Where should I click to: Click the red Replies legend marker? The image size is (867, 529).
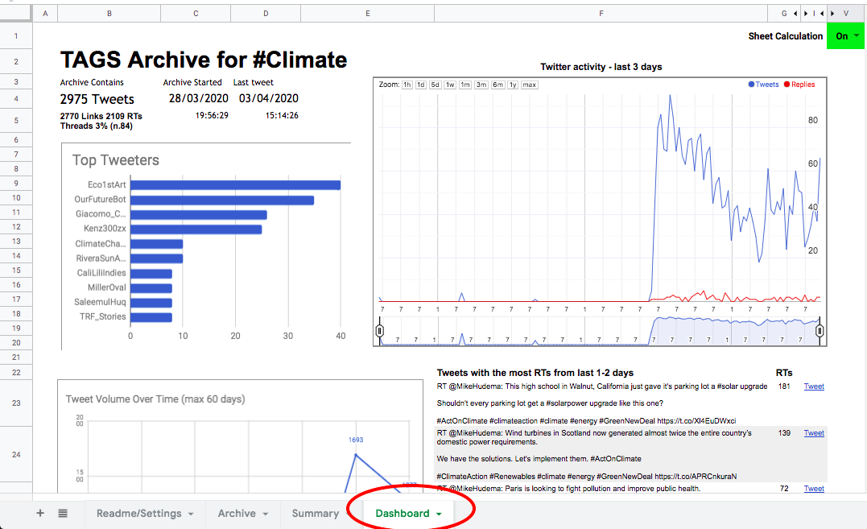786,85
